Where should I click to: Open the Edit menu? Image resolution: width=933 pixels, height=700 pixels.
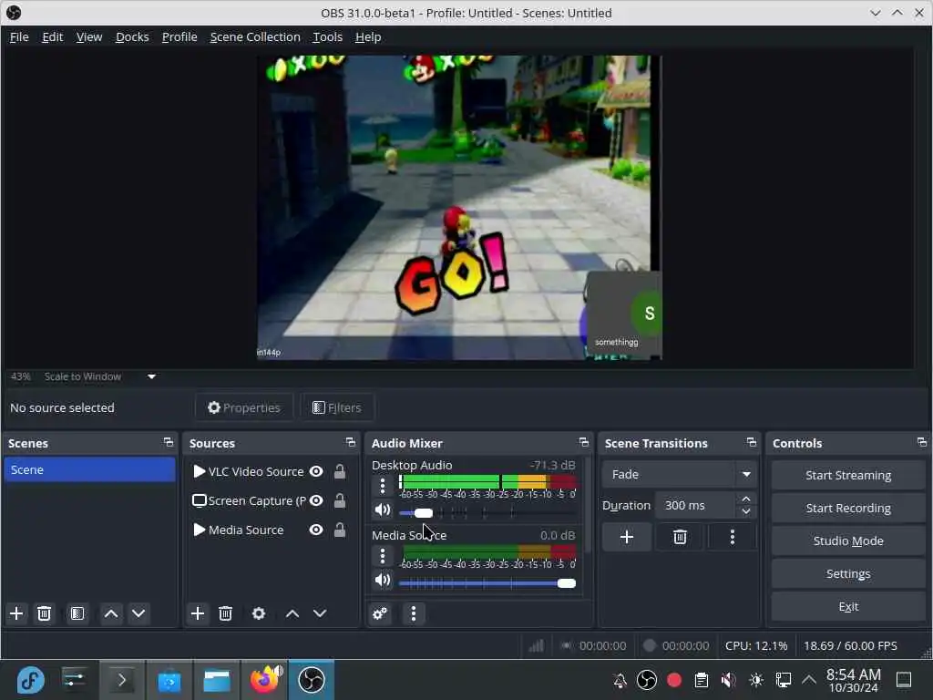pos(52,36)
